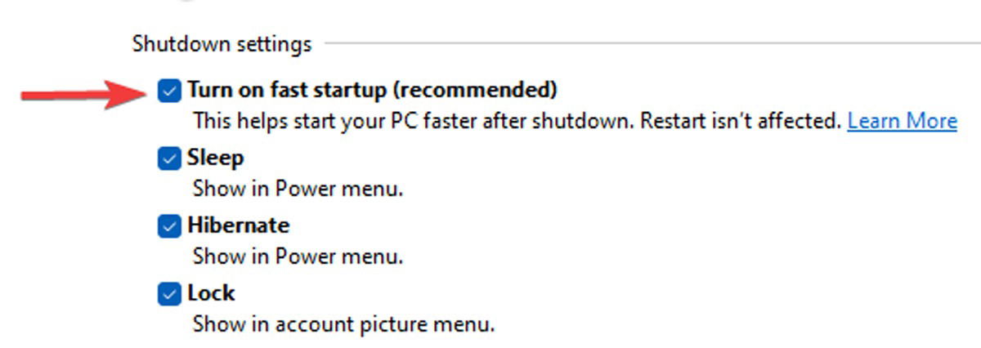This screenshot has width=981, height=348.
Task: Toggle the Sleep checkbox
Action: click(169, 158)
